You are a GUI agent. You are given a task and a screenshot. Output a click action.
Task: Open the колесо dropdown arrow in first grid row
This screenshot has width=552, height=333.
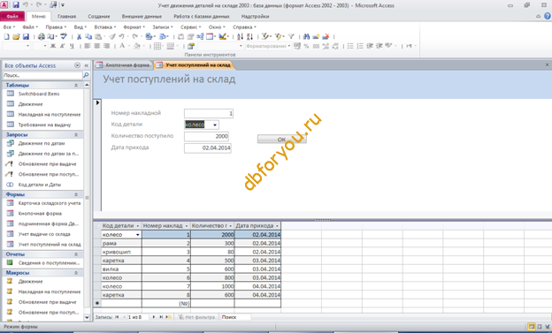pyautogui.click(x=138, y=235)
